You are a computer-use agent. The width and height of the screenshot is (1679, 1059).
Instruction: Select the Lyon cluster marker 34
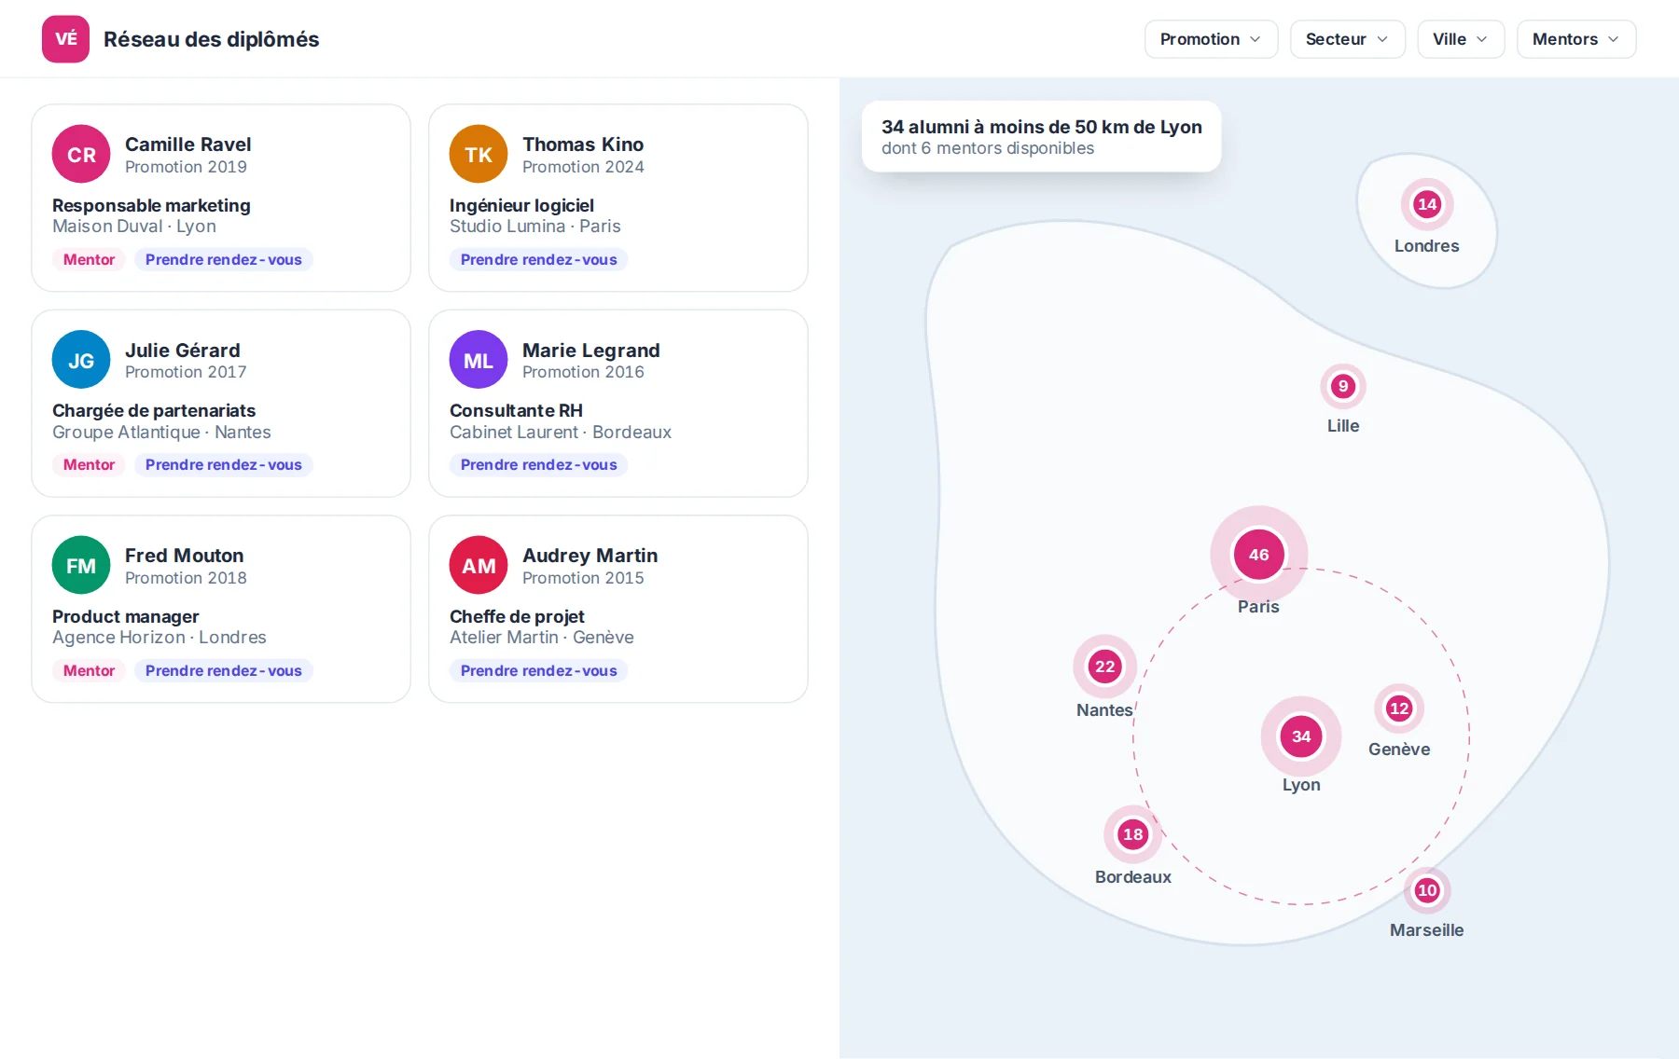click(x=1301, y=736)
